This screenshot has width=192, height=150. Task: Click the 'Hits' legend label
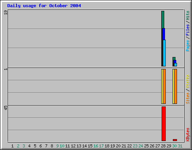(x=188, y=15)
